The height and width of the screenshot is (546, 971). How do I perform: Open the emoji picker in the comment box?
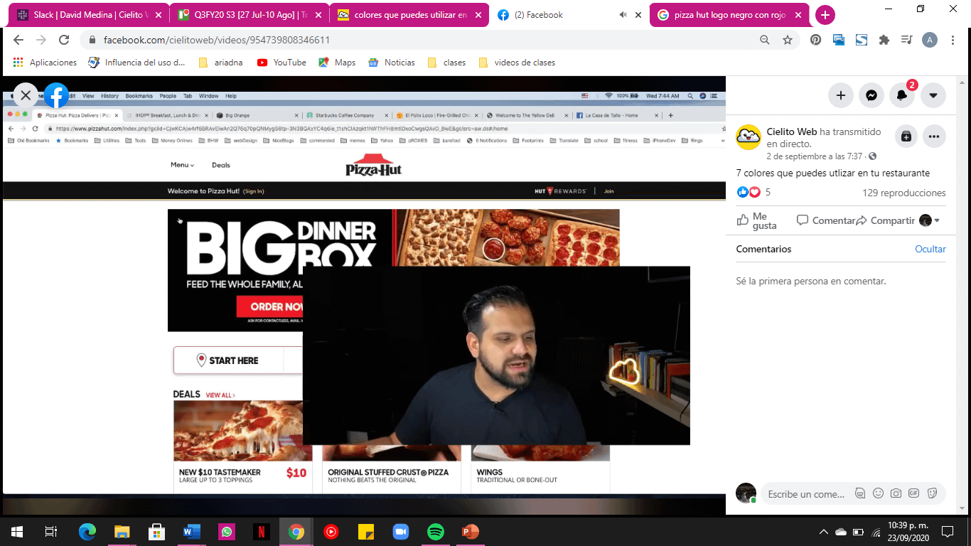click(x=878, y=493)
